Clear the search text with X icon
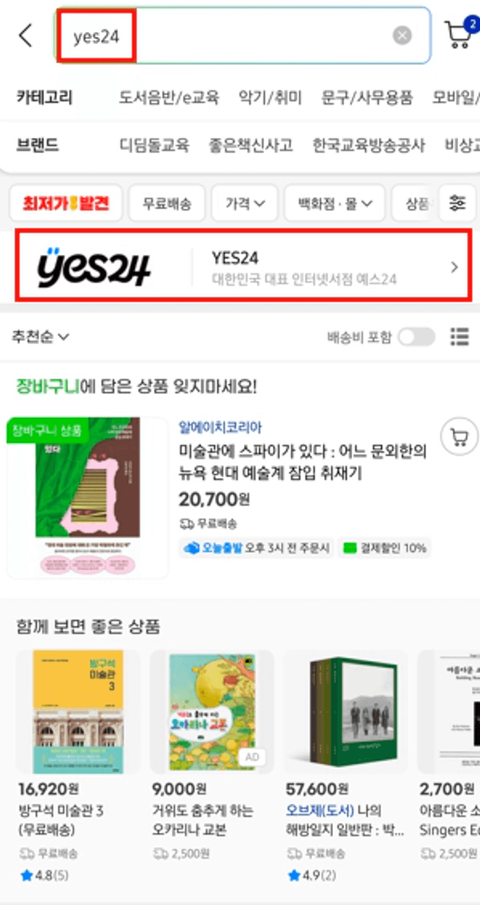The height and width of the screenshot is (905, 480). [402, 35]
